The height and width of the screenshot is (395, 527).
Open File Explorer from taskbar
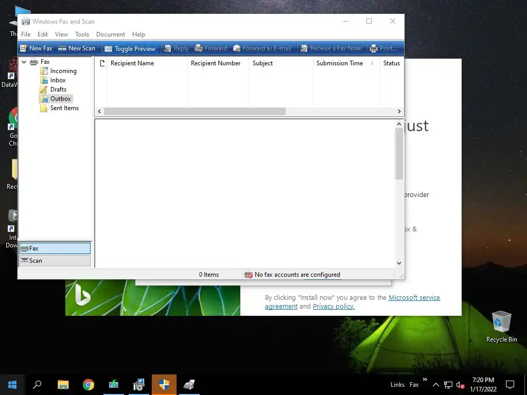63,385
